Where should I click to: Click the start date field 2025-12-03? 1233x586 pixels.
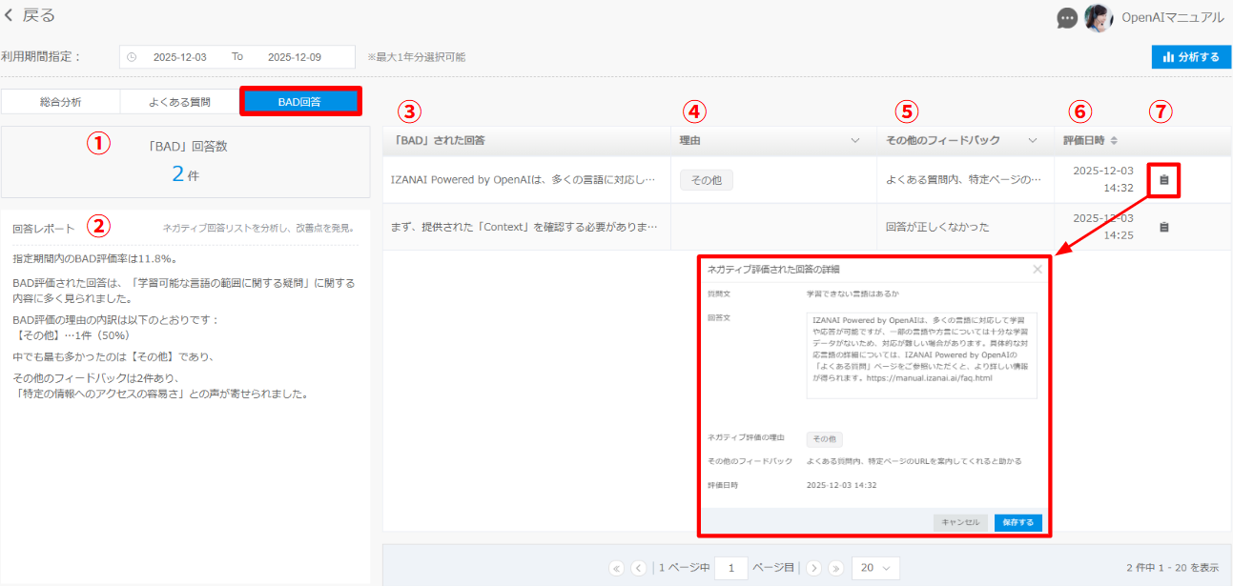179,57
